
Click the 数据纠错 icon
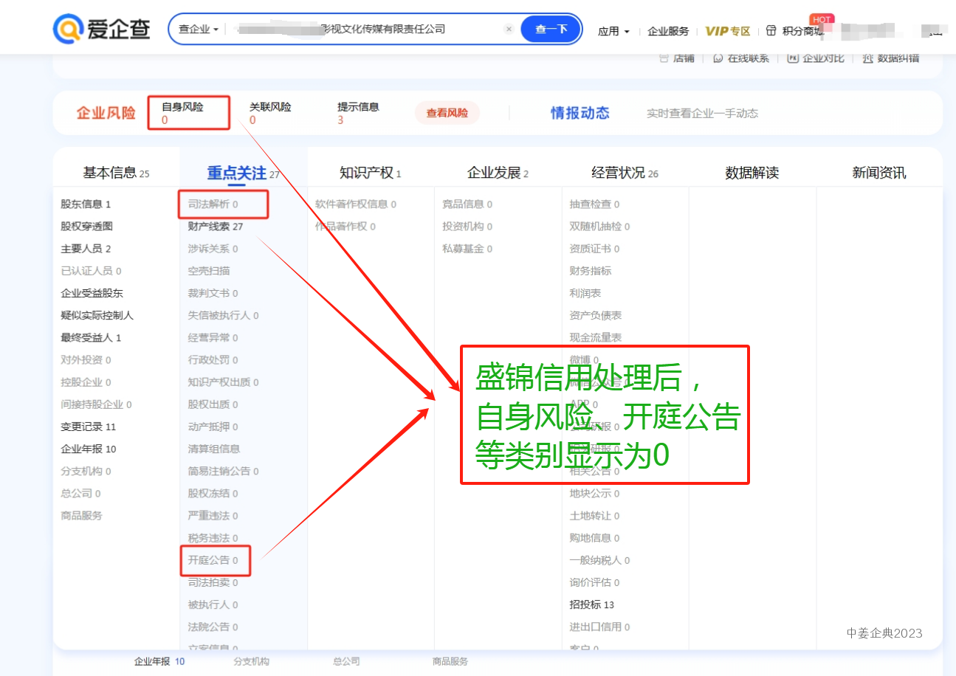[x=867, y=58]
